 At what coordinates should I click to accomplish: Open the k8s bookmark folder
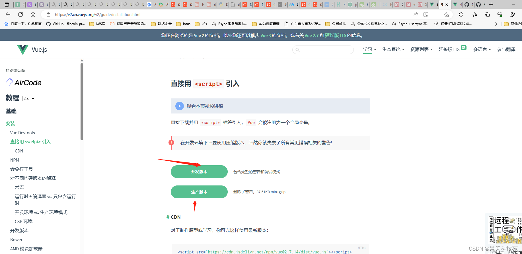click(201, 24)
